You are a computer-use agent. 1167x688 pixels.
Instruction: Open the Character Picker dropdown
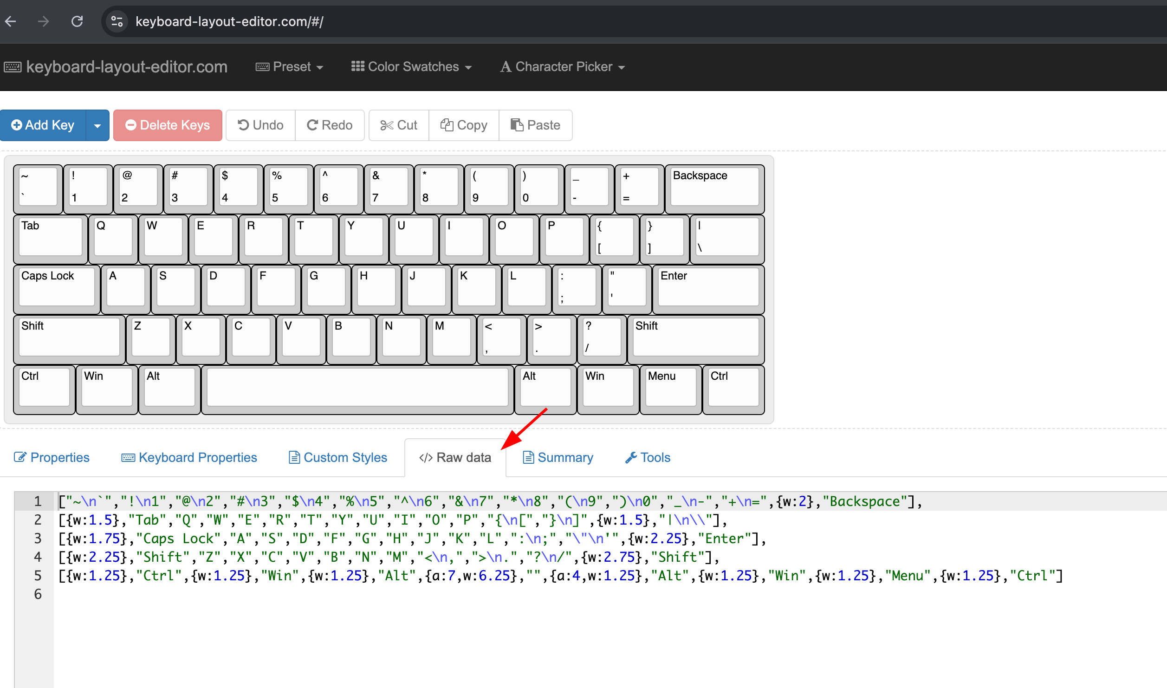point(562,66)
